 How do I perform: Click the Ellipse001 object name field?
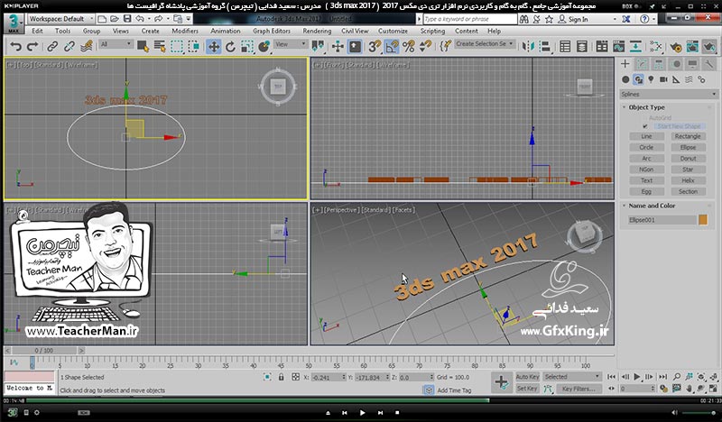[662, 220]
